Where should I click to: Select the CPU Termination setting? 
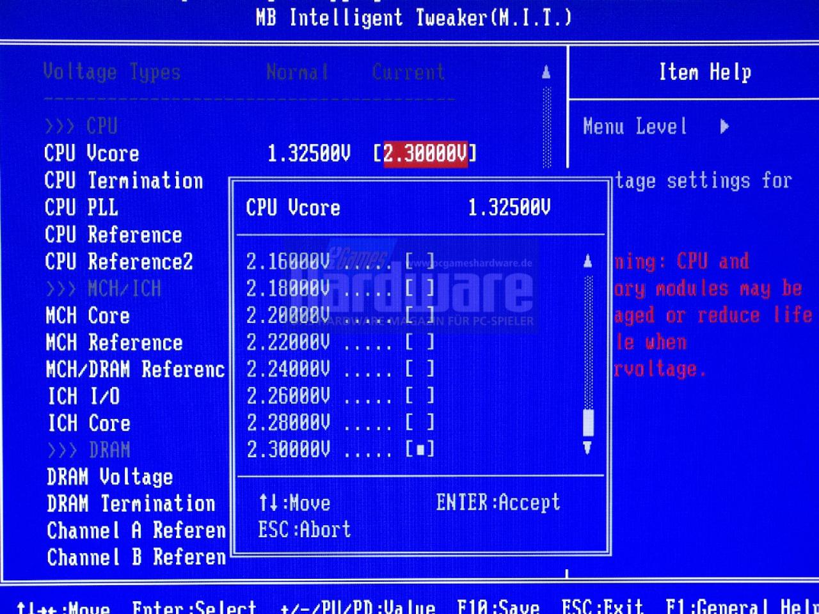[x=123, y=180]
